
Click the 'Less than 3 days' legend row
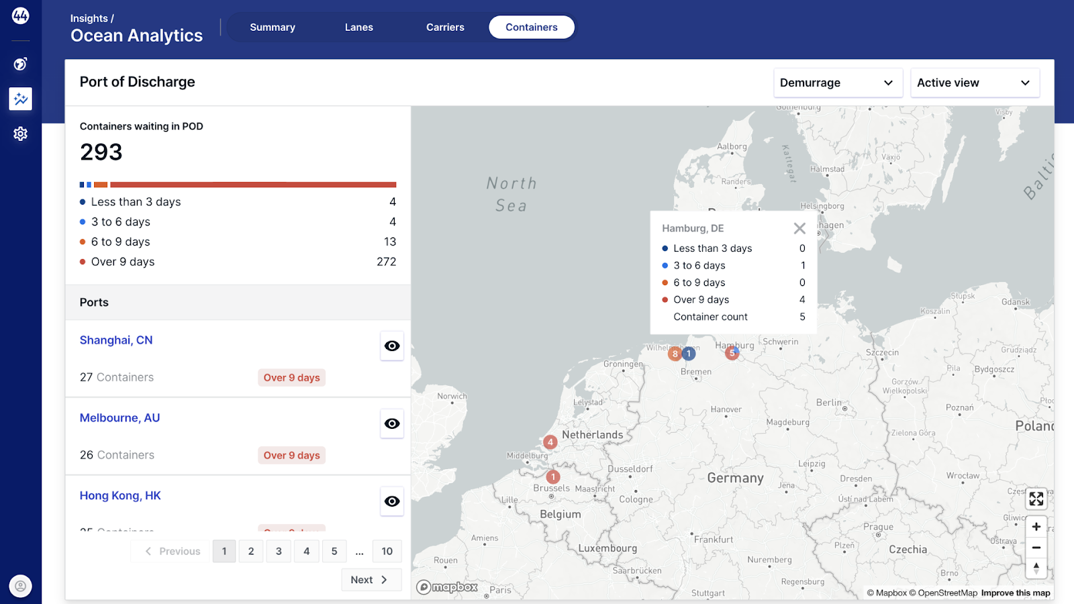point(238,202)
